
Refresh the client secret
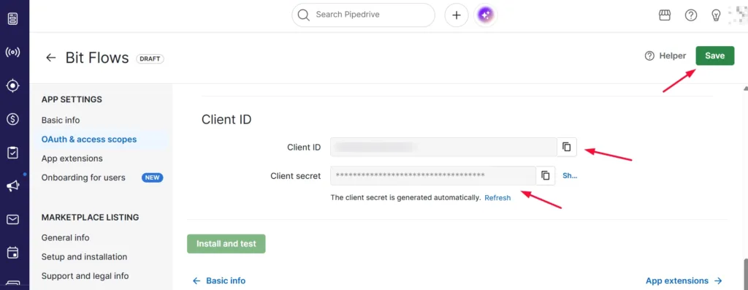point(497,197)
